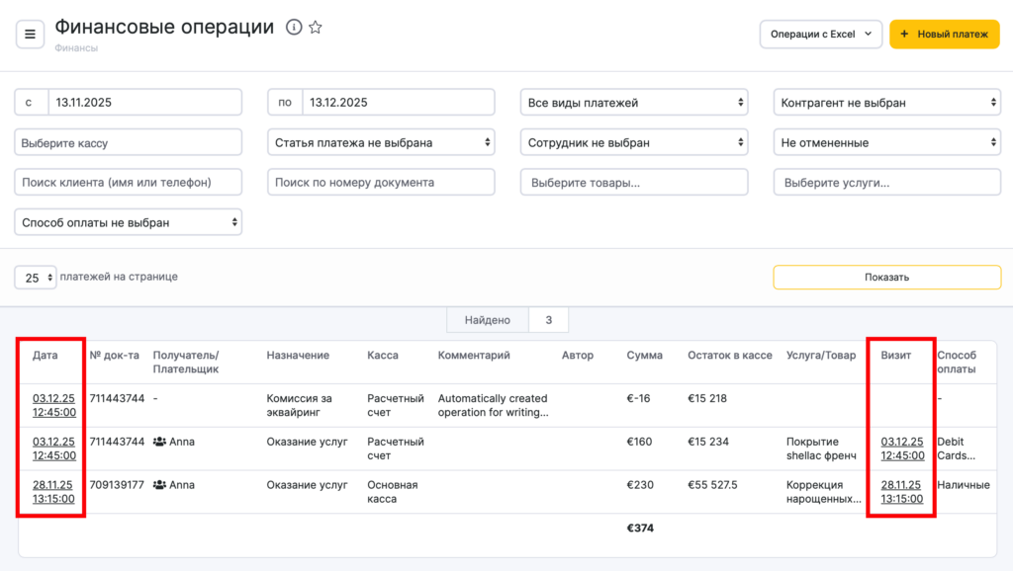Expand the Операции с Excel dropdown
The height and width of the screenshot is (571, 1013).
(820, 34)
